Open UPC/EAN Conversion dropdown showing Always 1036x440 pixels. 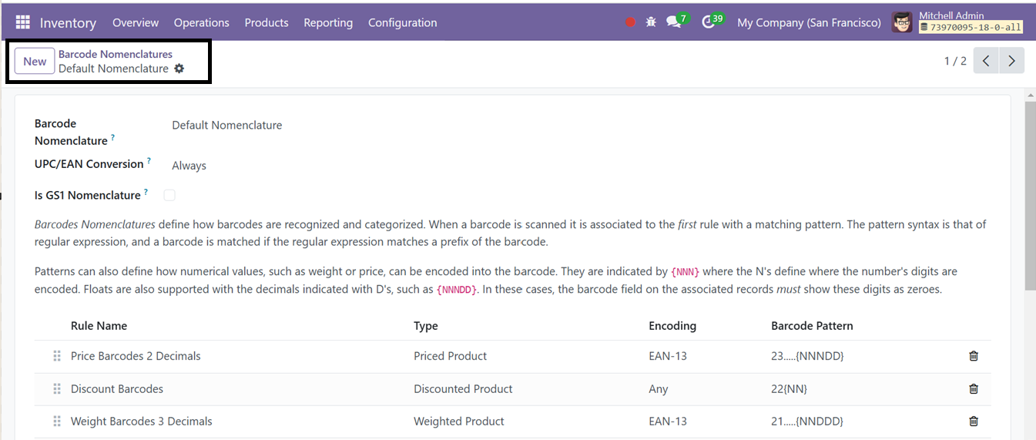pyautogui.click(x=189, y=166)
